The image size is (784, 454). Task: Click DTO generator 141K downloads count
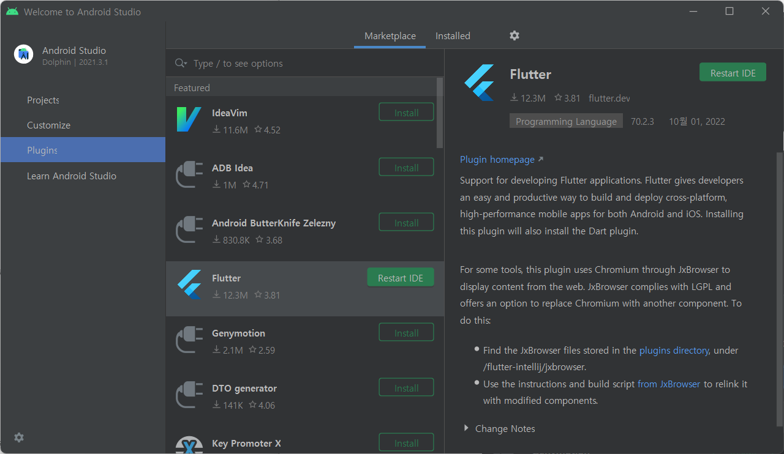[227, 405]
